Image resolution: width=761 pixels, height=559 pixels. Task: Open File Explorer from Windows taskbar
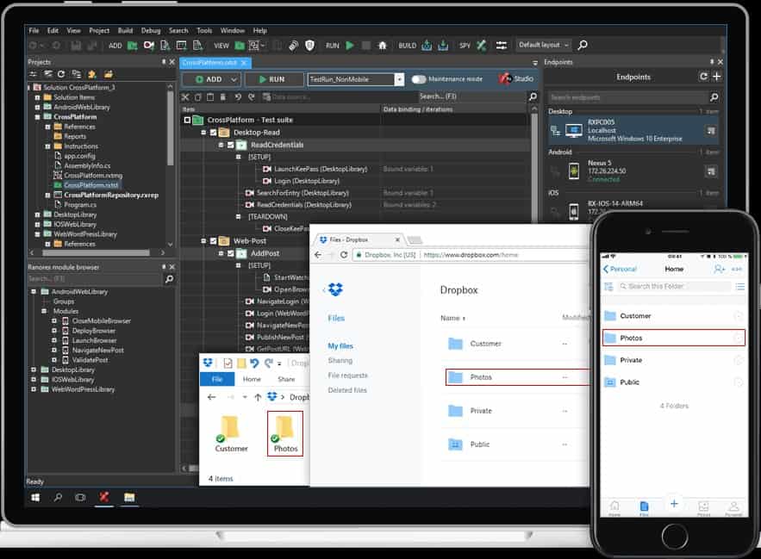click(129, 497)
